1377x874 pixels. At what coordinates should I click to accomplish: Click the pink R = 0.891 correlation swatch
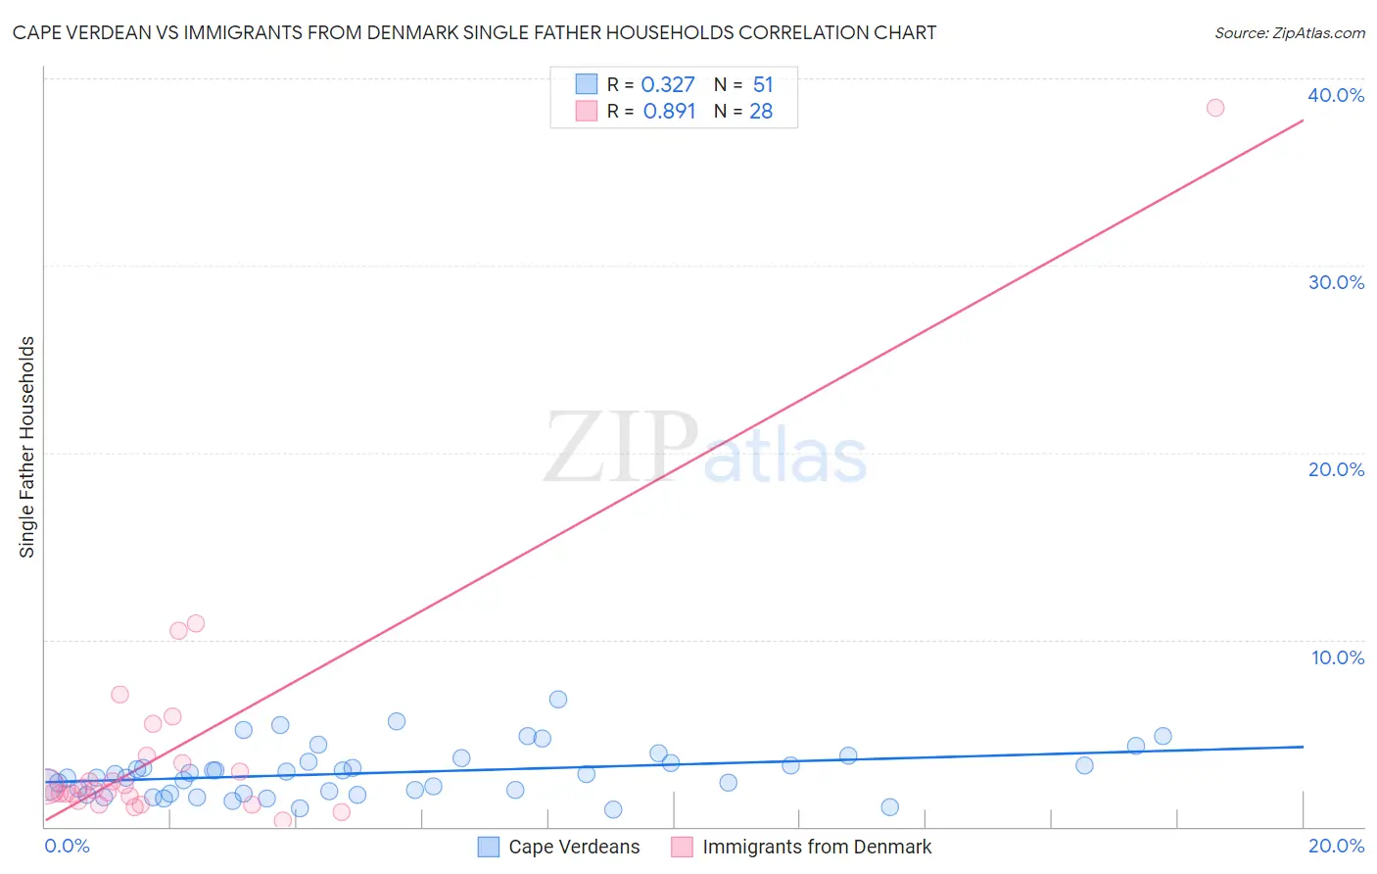pos(586,111)
